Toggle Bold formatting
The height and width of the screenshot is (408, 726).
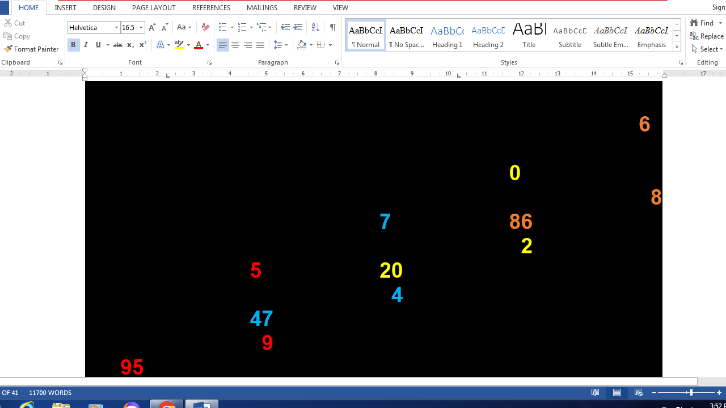click(x=73, y=45)
